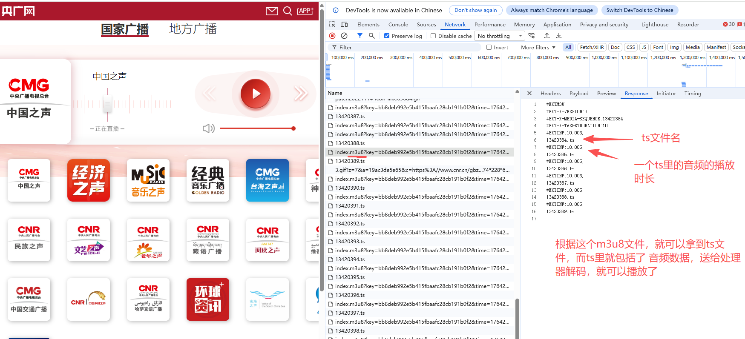
Task: Open network conditions Wi-Fi icon
Action: pos(532,36)
